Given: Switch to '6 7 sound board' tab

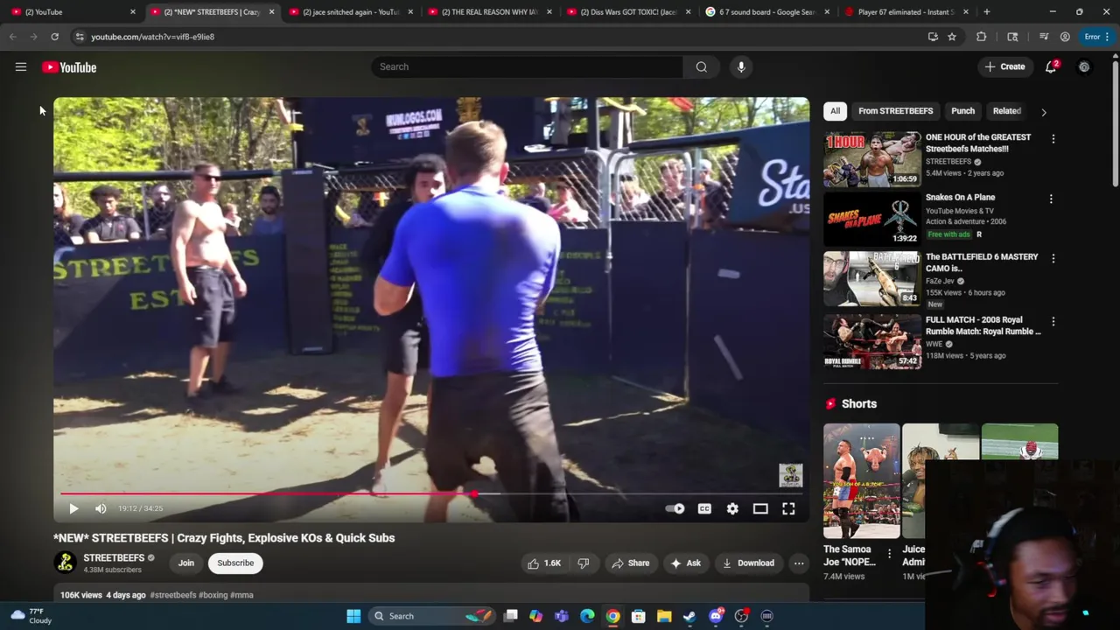Looking at the screenshot, I should click(x=766, y=12).
